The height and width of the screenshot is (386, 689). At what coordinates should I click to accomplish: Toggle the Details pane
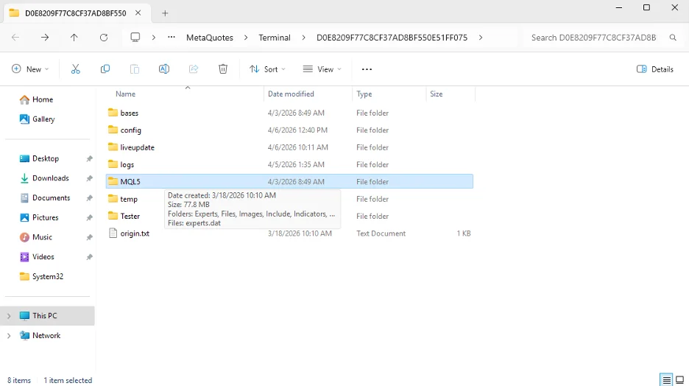pyautogui.click(x=654, y=69)
